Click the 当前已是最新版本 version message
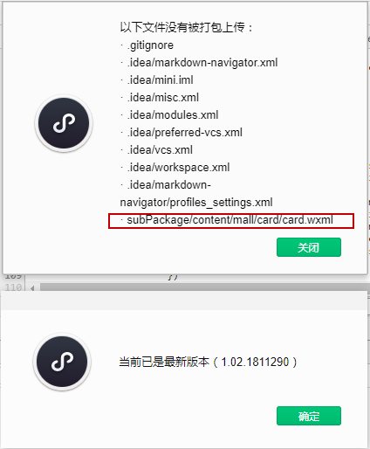This screenshot has height=449, width=370. click(164, 362)
